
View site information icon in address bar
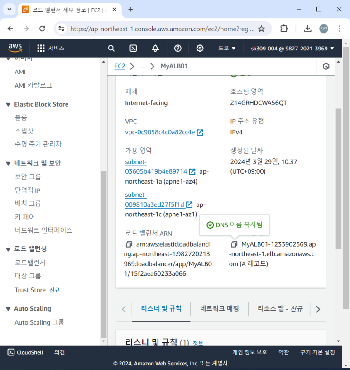(x=61, y=29)
